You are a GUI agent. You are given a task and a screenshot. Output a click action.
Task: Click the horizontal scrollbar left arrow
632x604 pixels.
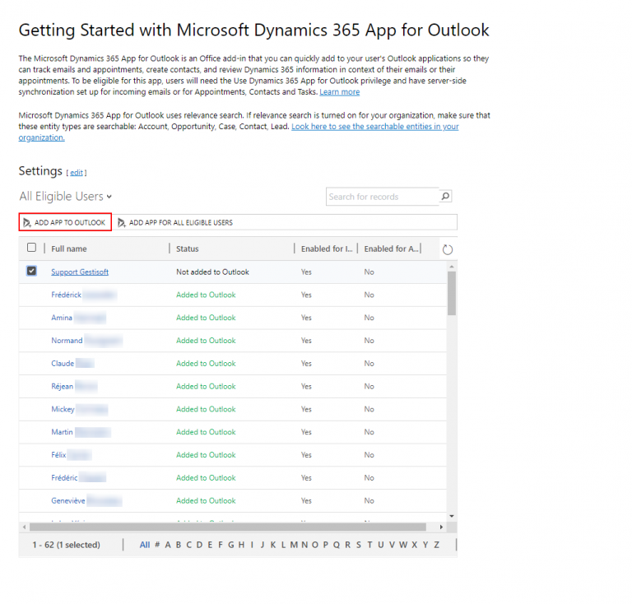pos(24,527)
